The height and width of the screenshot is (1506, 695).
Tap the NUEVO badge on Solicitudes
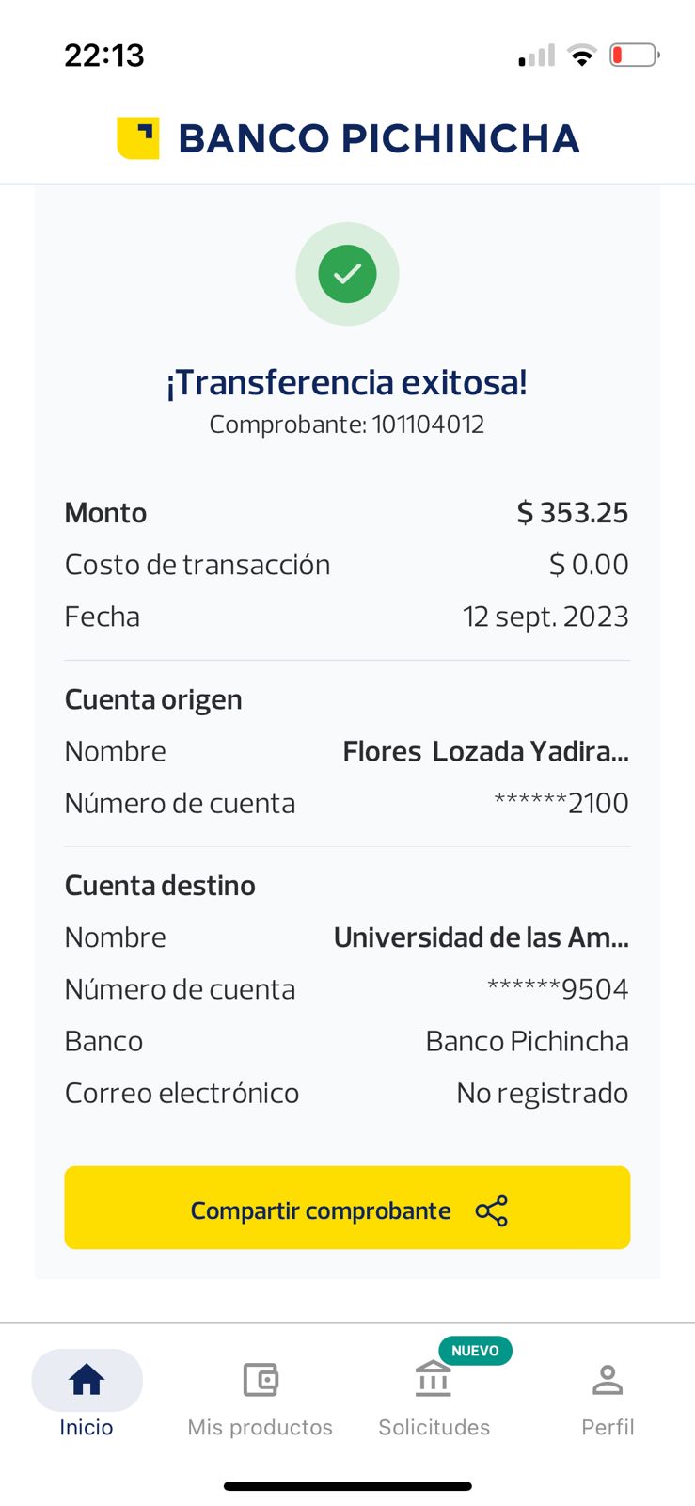[475, 1351]
